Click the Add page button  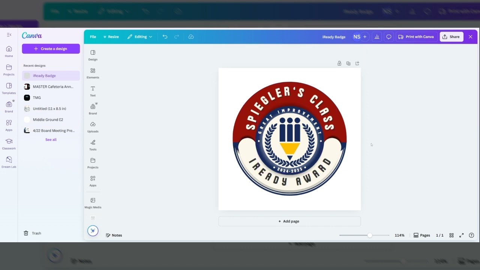pyautogui.click(x=289, y=221)
